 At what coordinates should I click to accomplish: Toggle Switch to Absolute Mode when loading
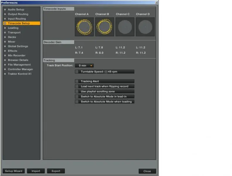pyautogui.click(x=77, y=101)
